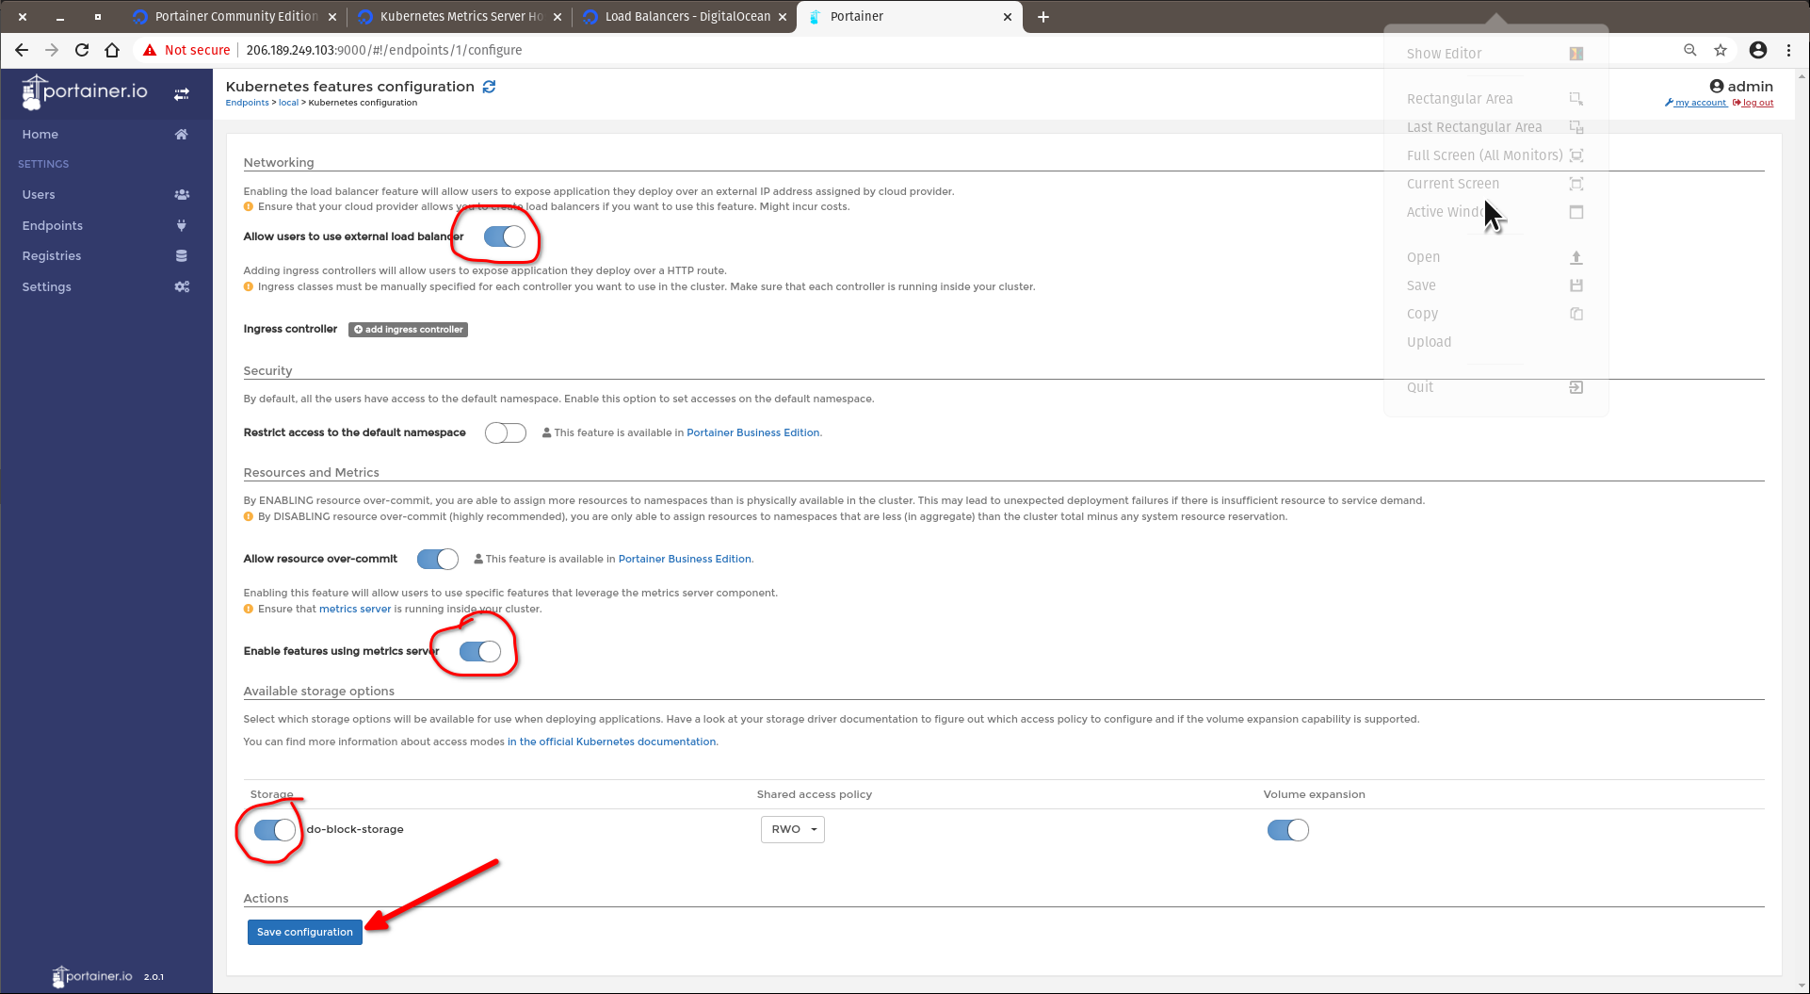1810x994 pixels.
Task: Click local breadcrumb link
Action: tap(288, 103)
